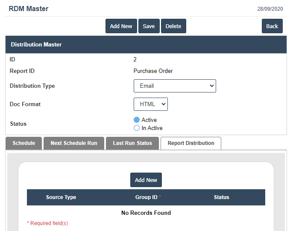Open the Distribution Type dropdown
This screenshot has width=293, height=231.
[175, 86]
